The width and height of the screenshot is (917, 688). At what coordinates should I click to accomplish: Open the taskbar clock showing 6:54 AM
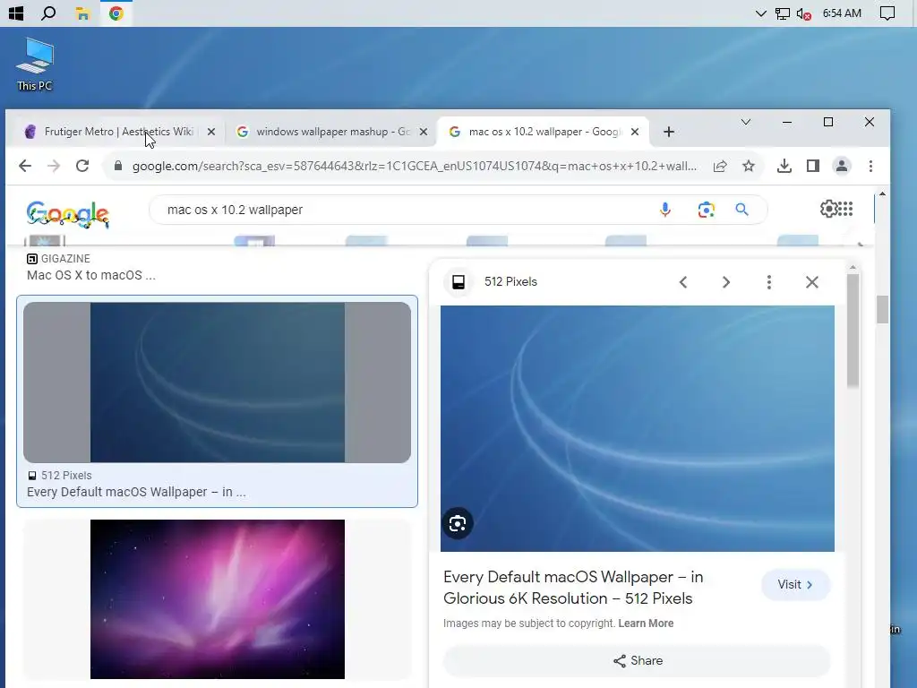click(842, 13)
